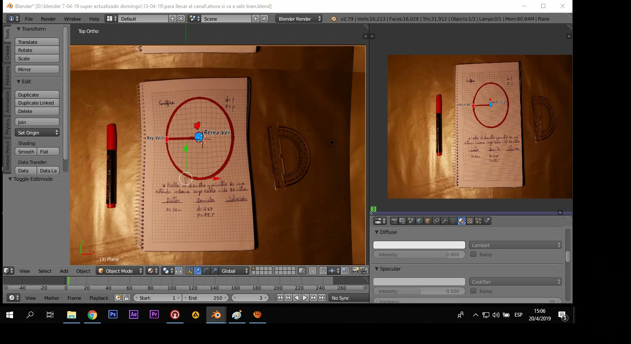Jump to the timeline end frame
The image size is (631, 344).
tap(322, 298)
